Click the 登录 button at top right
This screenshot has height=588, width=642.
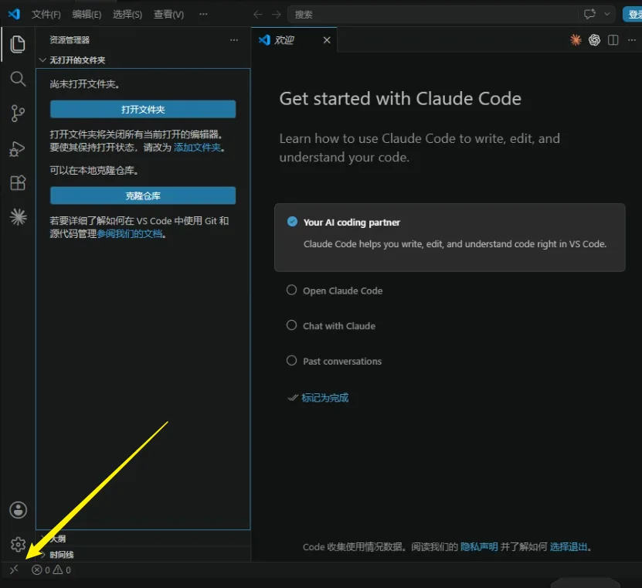pos(633,15)
